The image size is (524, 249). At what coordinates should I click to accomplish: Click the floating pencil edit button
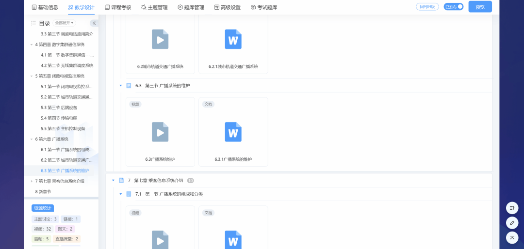[512, 223]
